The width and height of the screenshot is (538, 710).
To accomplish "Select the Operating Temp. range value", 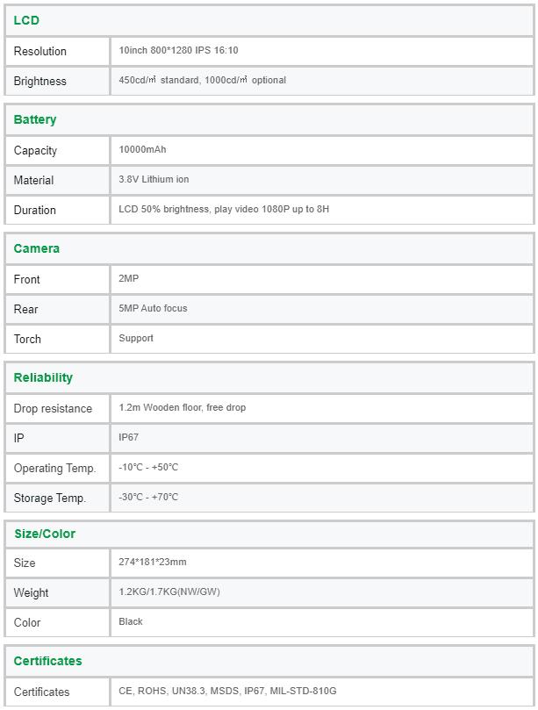I will pos(148,467).
